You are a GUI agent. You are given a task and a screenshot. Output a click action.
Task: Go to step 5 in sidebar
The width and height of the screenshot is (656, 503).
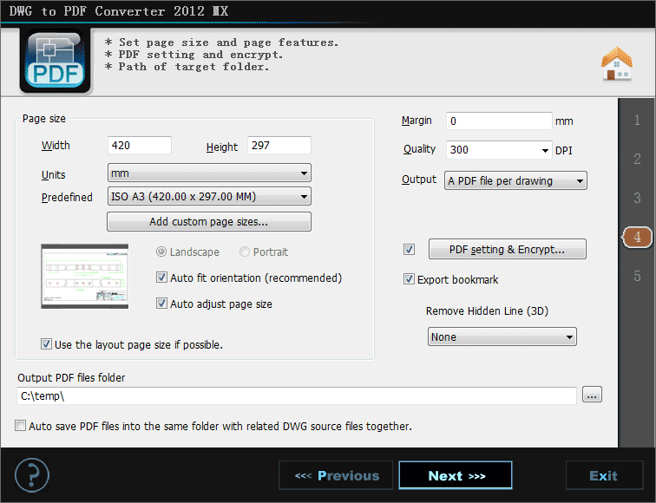coord(637,276)
